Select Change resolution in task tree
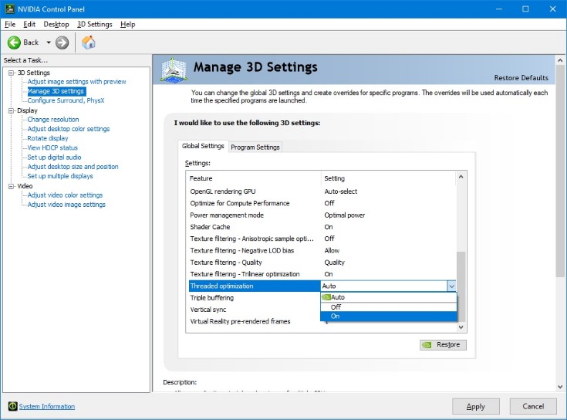 click(52, 120)
